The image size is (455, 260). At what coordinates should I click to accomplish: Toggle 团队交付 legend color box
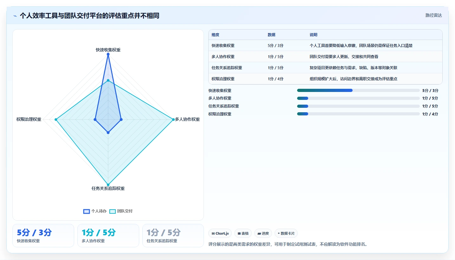coord(113,211)
